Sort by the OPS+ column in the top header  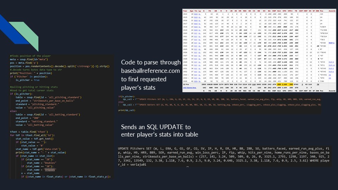pos(290,11)
